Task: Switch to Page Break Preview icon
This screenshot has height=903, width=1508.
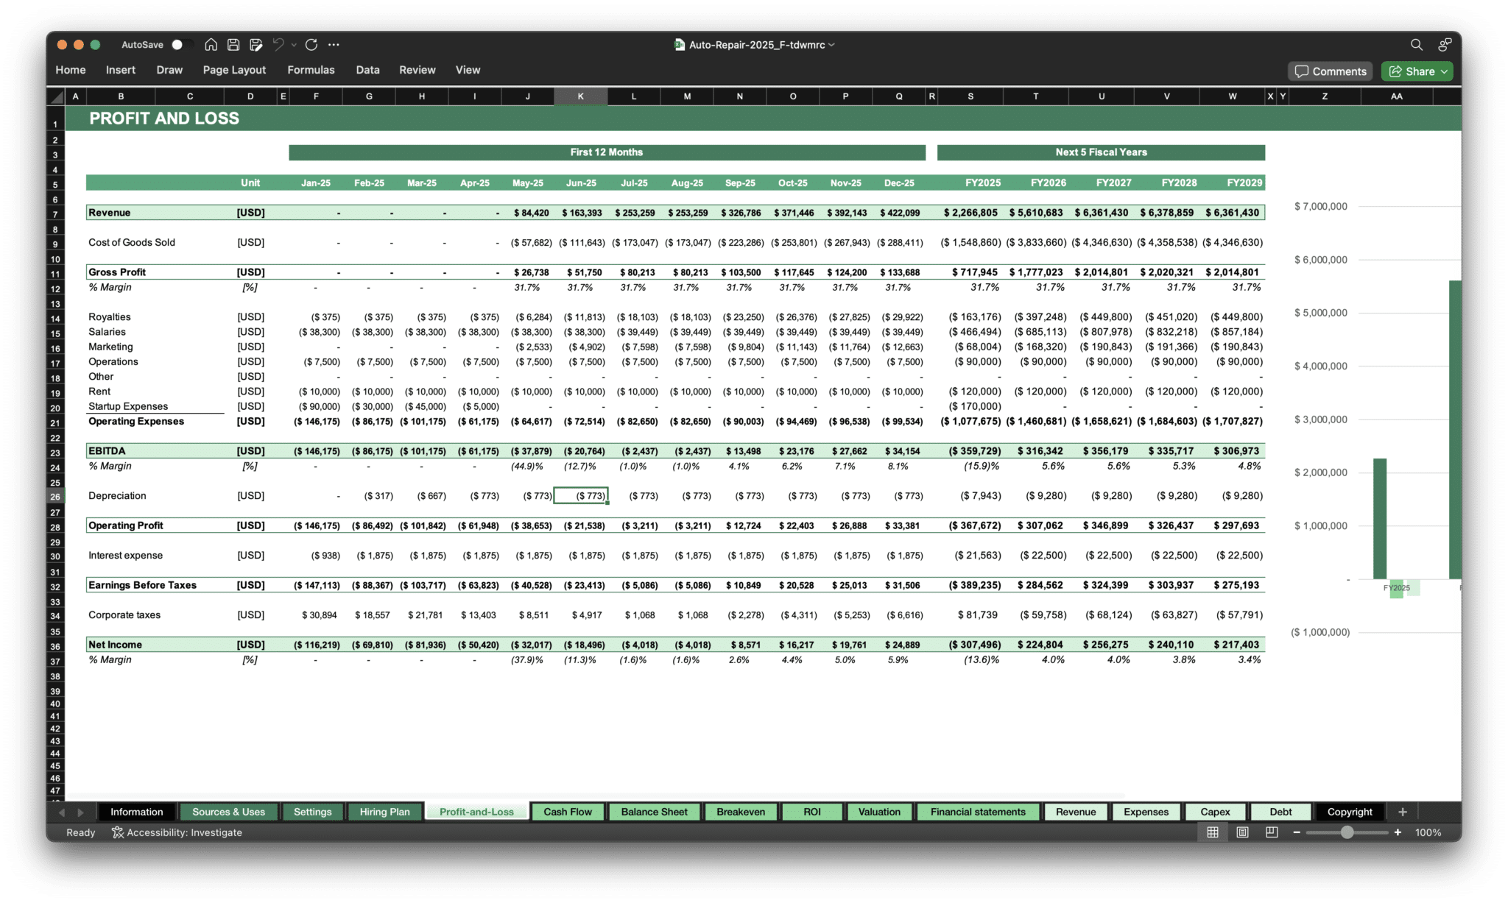Action: pos(1272,832)
